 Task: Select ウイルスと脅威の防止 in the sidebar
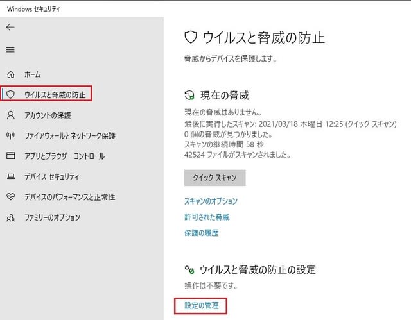point(55,94)
